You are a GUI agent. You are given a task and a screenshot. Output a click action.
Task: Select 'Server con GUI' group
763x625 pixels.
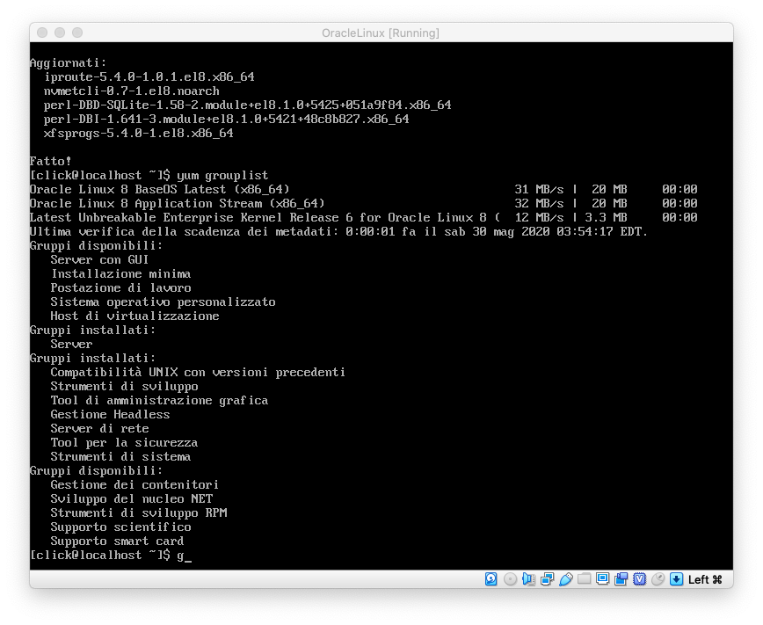[99, 260]
